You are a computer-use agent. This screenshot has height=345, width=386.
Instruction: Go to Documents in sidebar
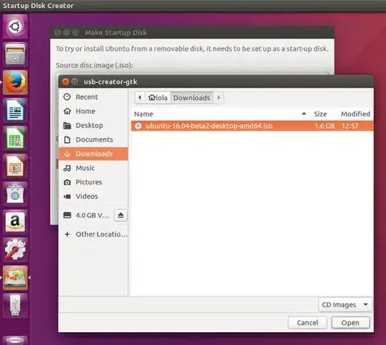pyautogui.click(x=94, y=139)
